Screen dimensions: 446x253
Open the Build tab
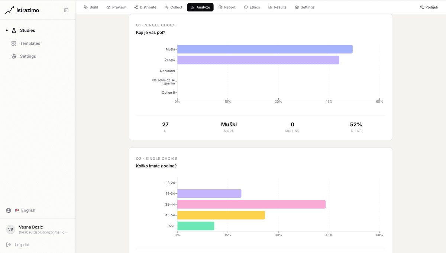point(91,7)
